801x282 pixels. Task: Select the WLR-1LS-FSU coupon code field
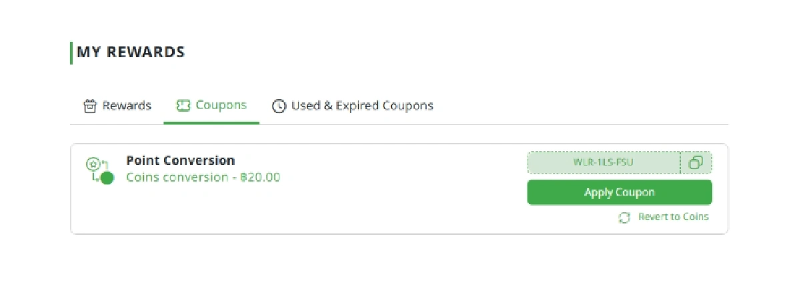(x=604, y=162)
